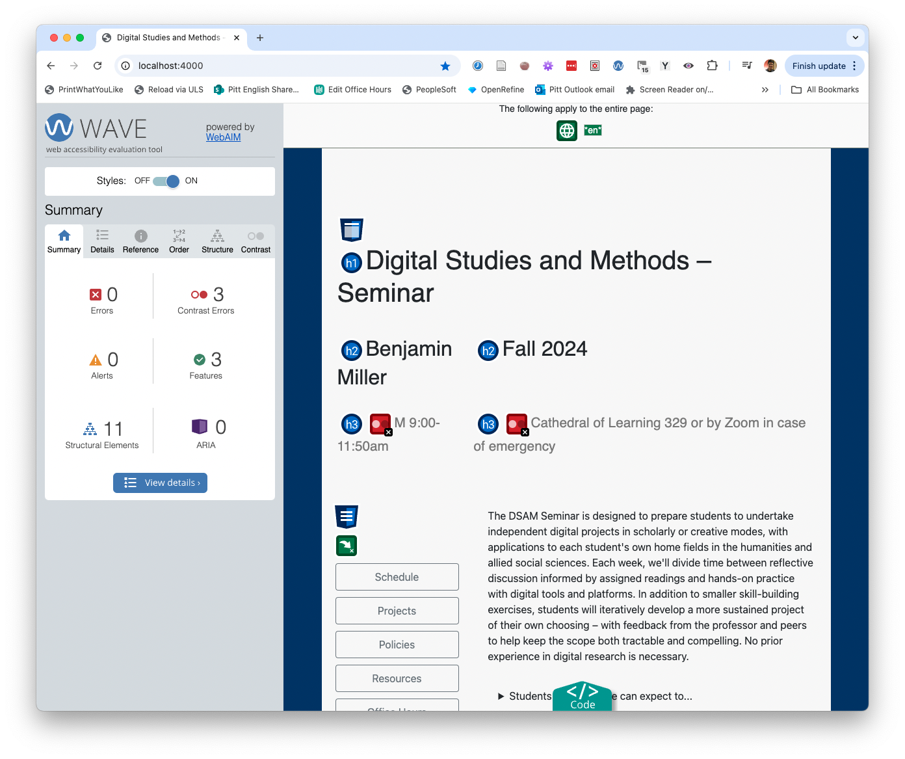This screenshot has height=759, width=905.
Task: Click inside the address bar
Action: [260, 66]
